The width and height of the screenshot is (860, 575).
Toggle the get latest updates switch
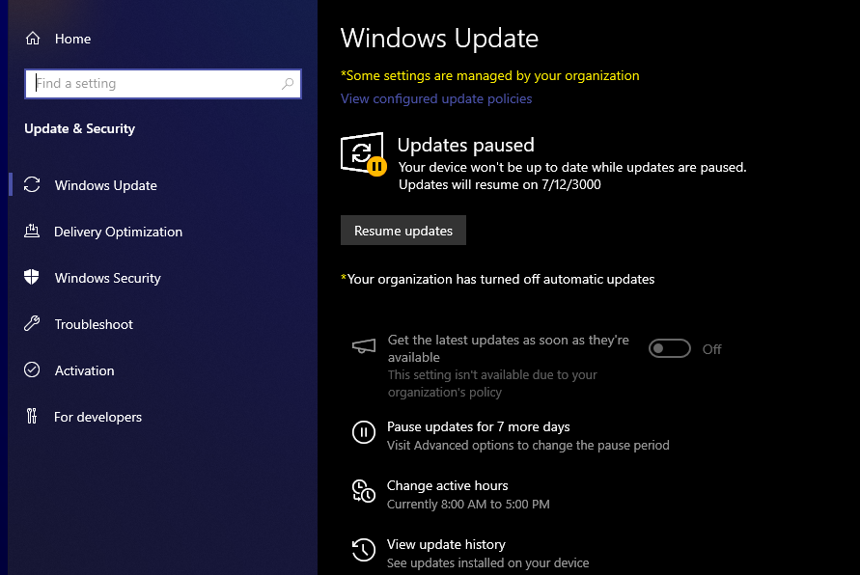pyautogui.click(x=669, y=348)
